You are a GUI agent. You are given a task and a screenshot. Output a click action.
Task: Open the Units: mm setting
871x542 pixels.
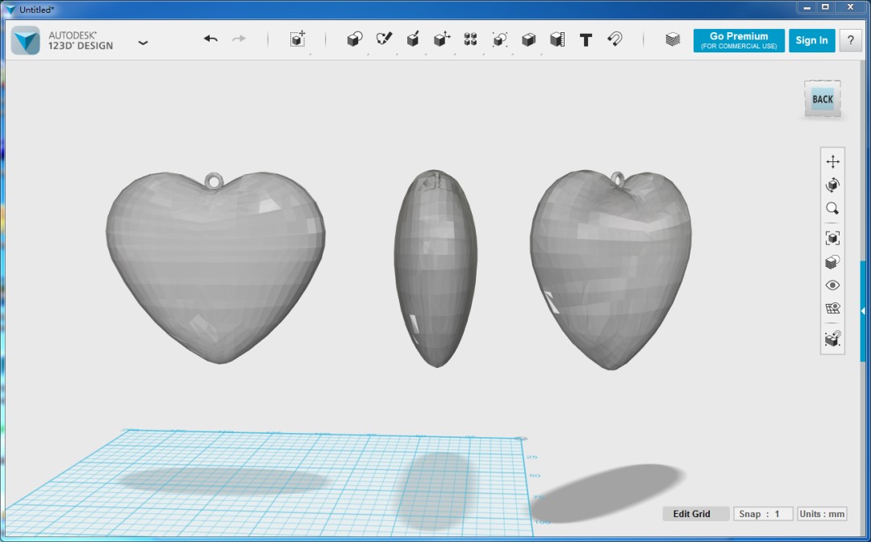(x=822, y=514)
